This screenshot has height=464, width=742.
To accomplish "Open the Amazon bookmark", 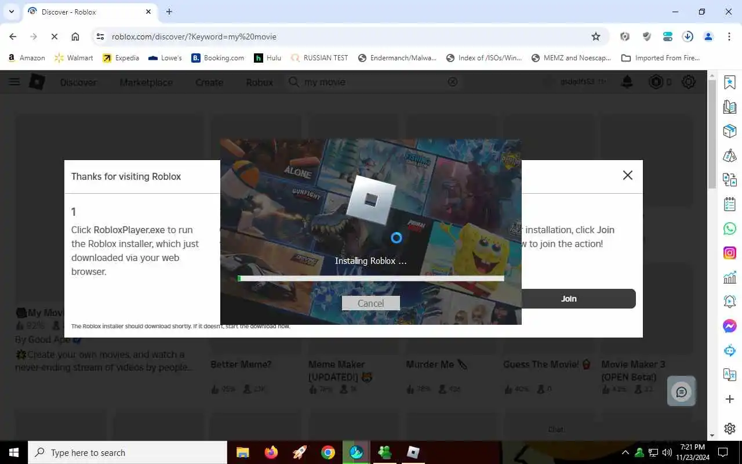I will [x=26, y=58].
